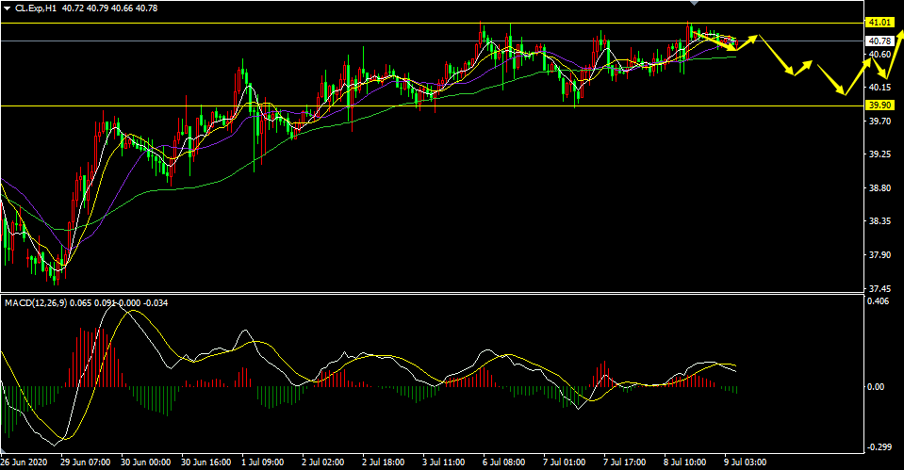
Task: Click the 40.15 price axis value
Action: [x=879, y=88]
